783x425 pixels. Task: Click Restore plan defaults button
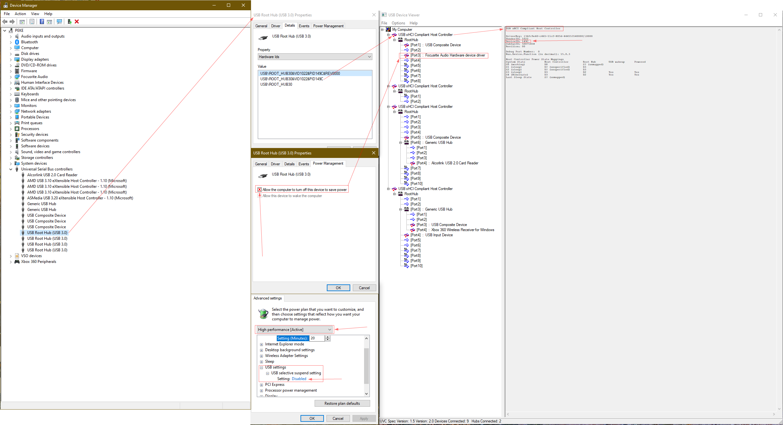pyautogui.click(x=342, y=403)
